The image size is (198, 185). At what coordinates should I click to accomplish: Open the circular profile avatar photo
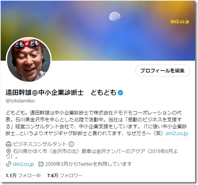point(29,60)
